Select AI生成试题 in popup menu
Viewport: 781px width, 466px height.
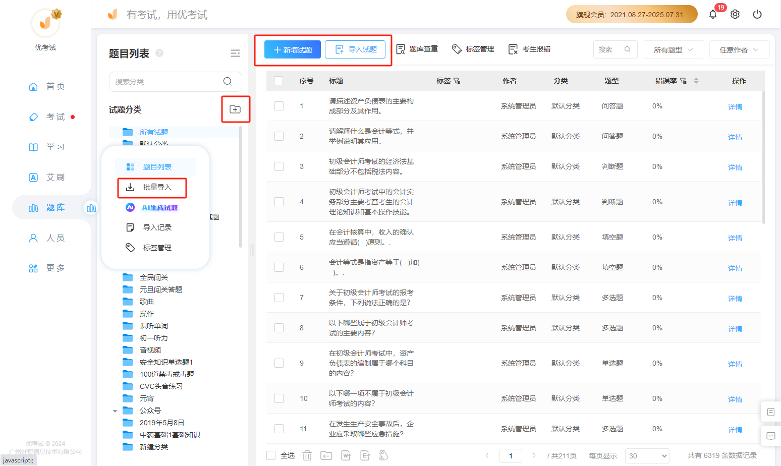155,207
